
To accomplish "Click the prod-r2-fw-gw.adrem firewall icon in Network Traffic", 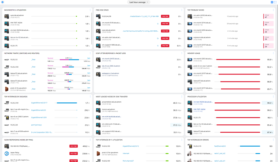I will (x=7, y=89).
